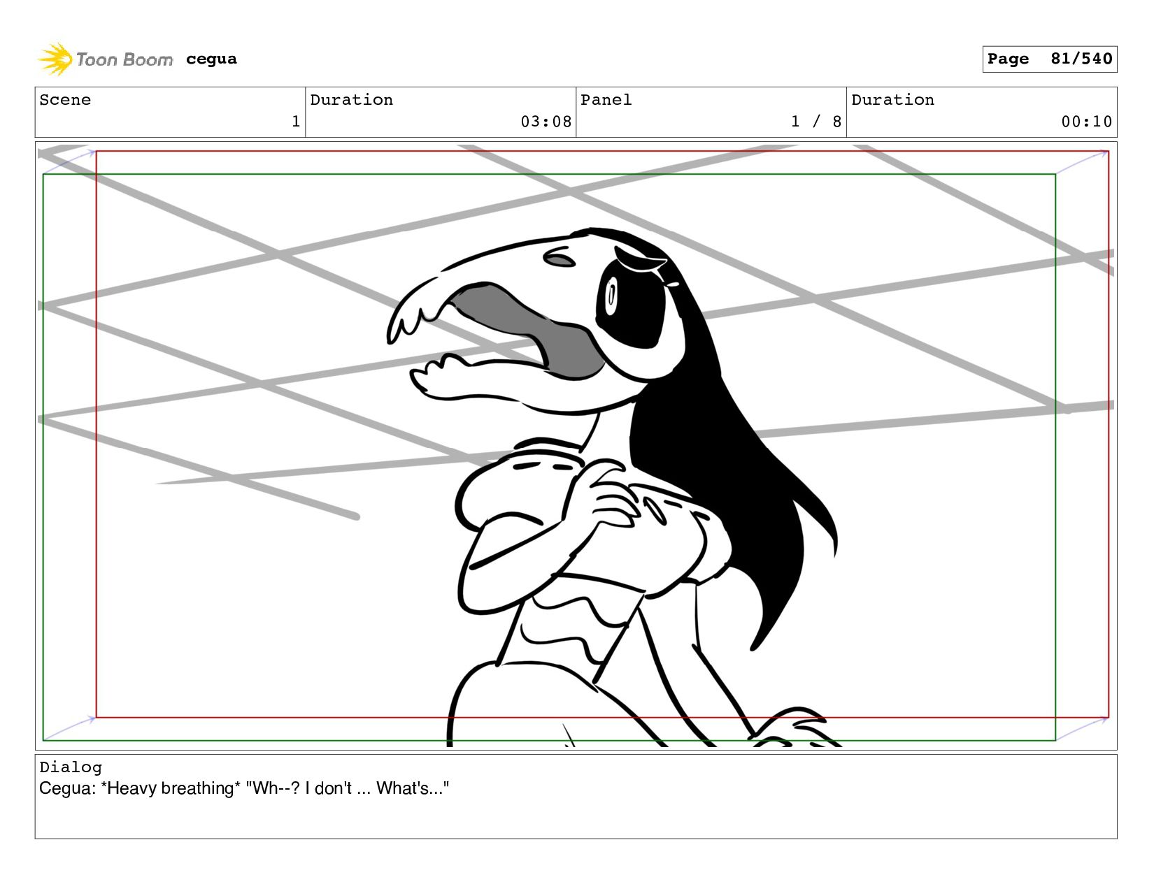Click the scene duration '03:08'
The image size is (1154, 891).
546,122
